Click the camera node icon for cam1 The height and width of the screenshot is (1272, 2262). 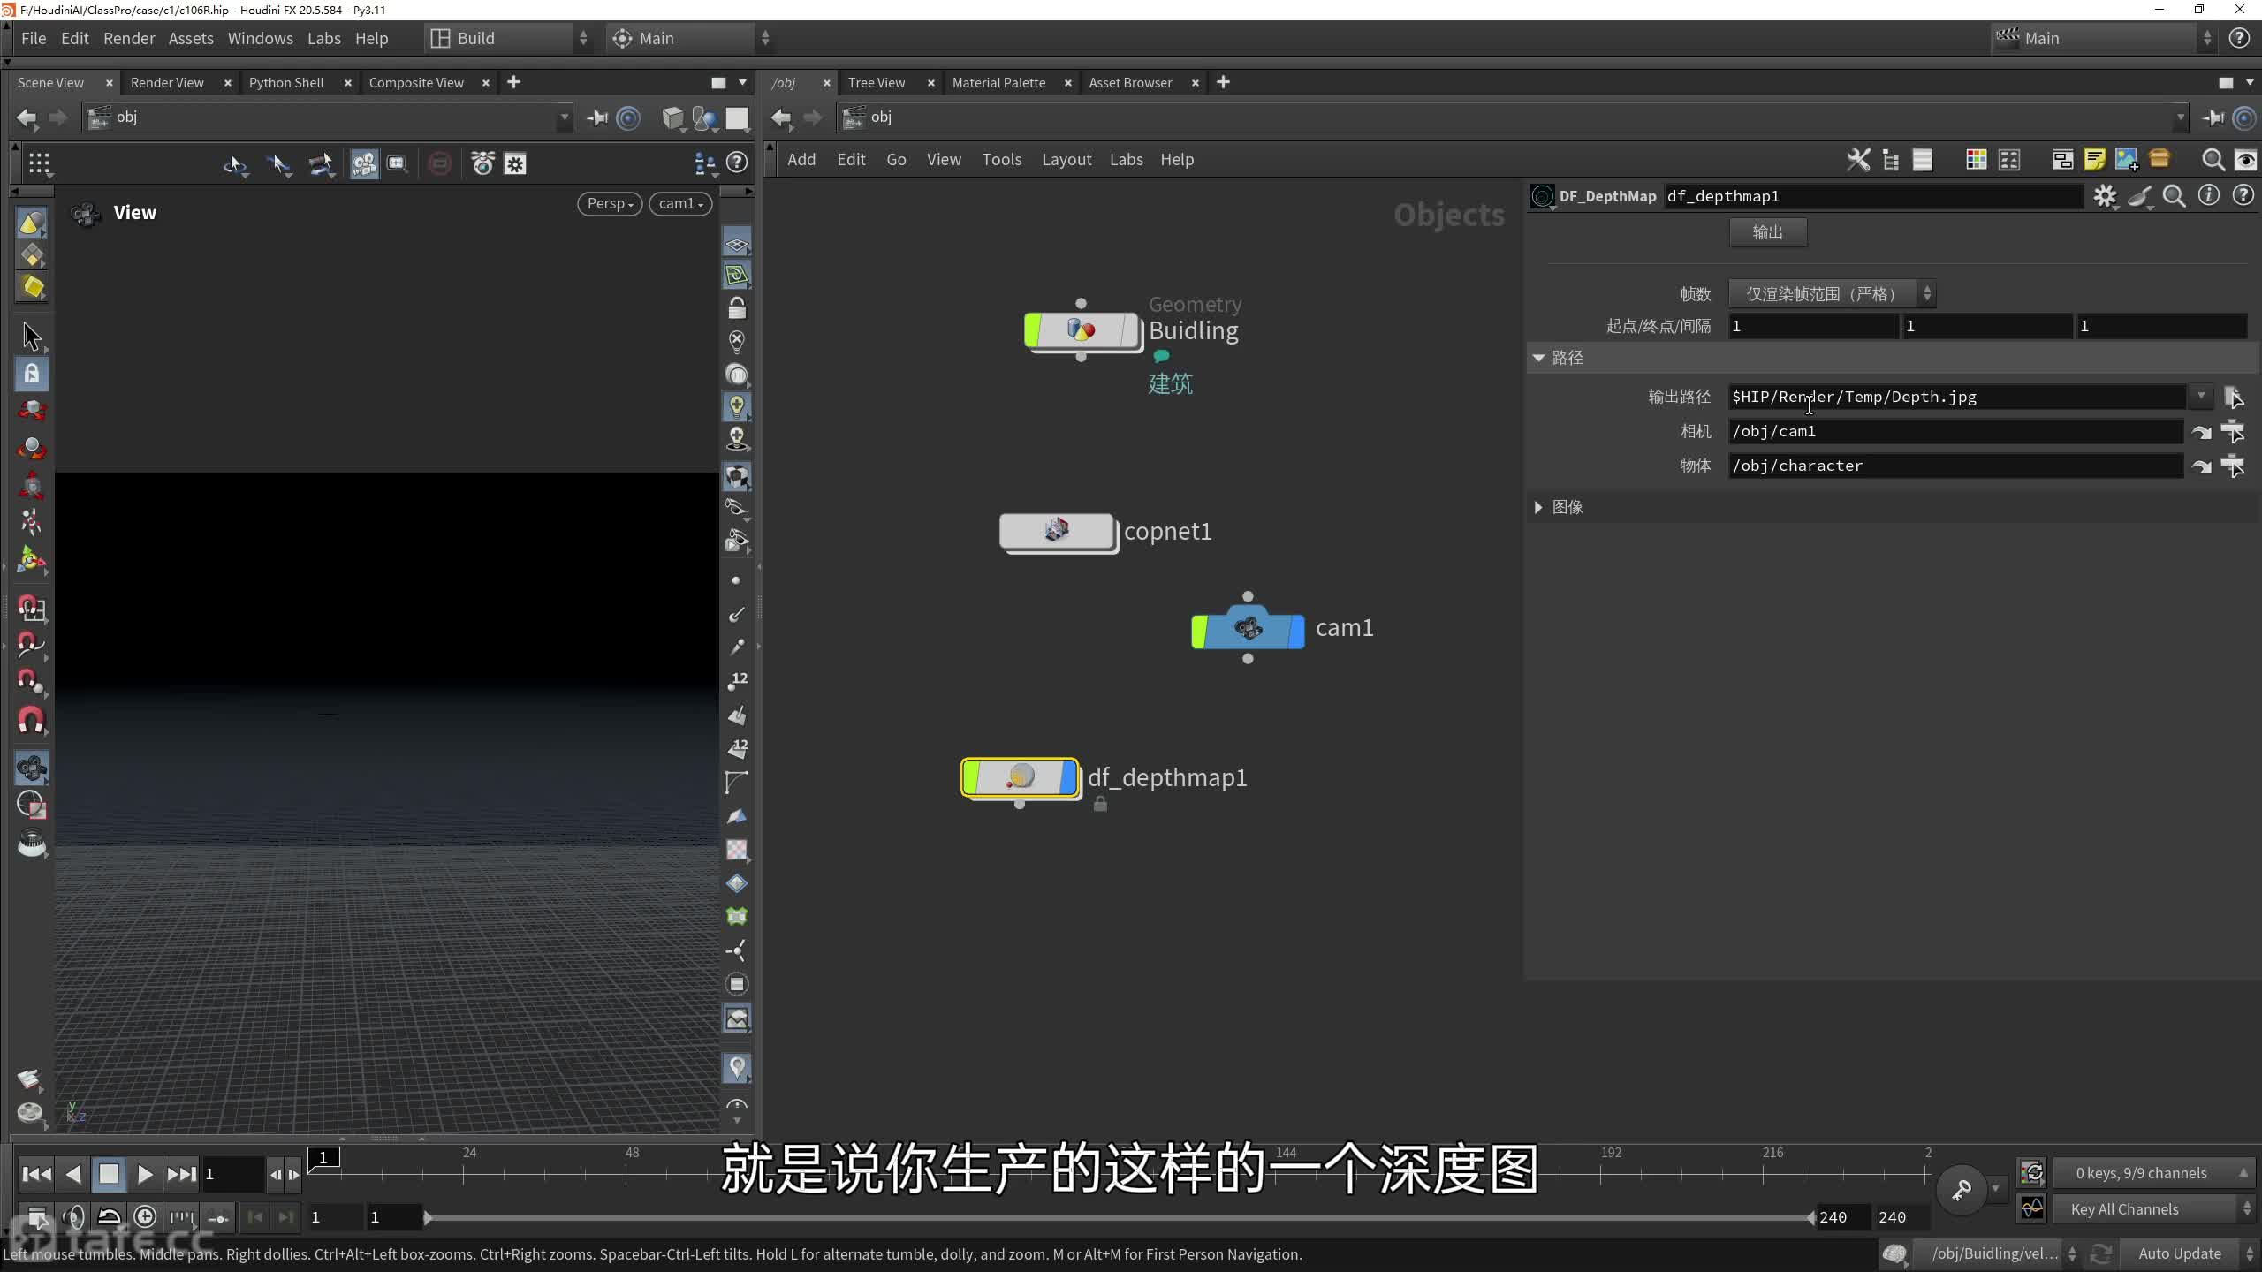coord(1248,629)
